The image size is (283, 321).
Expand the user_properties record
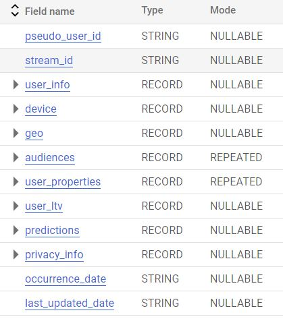16,181
